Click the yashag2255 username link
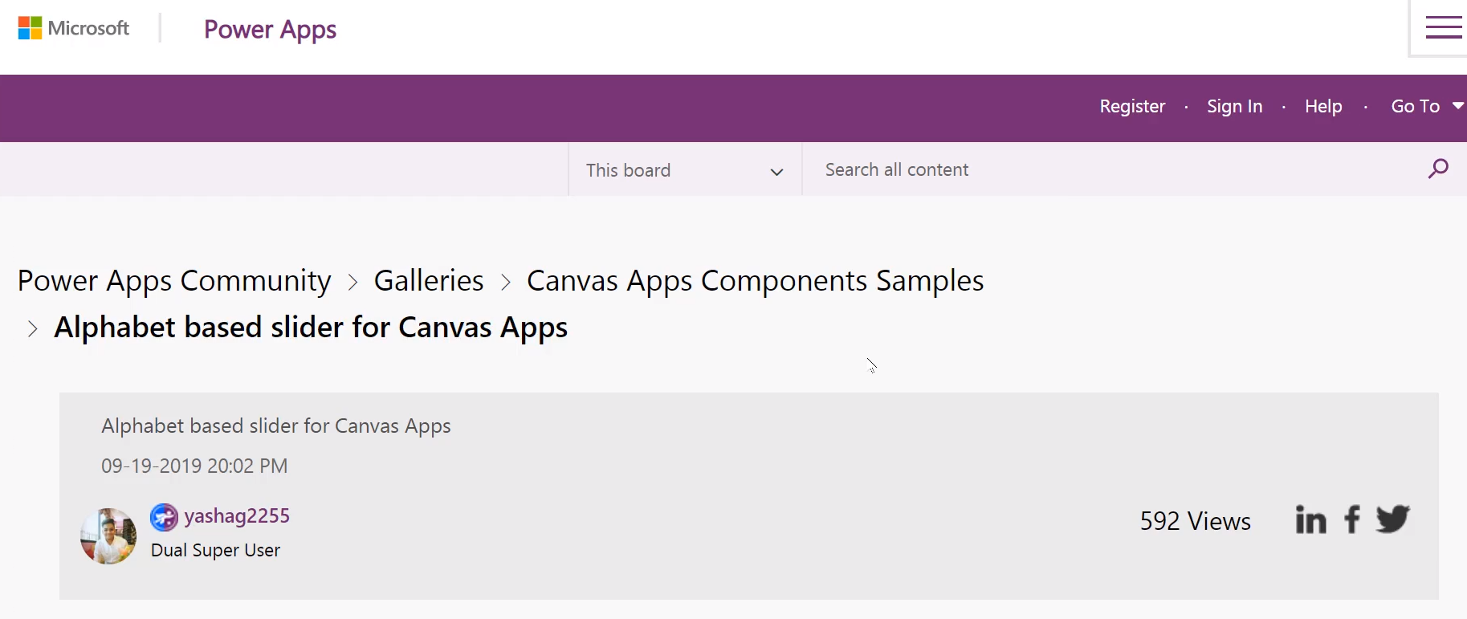Viewport: 1467px width, 619px height. [237, 515]
